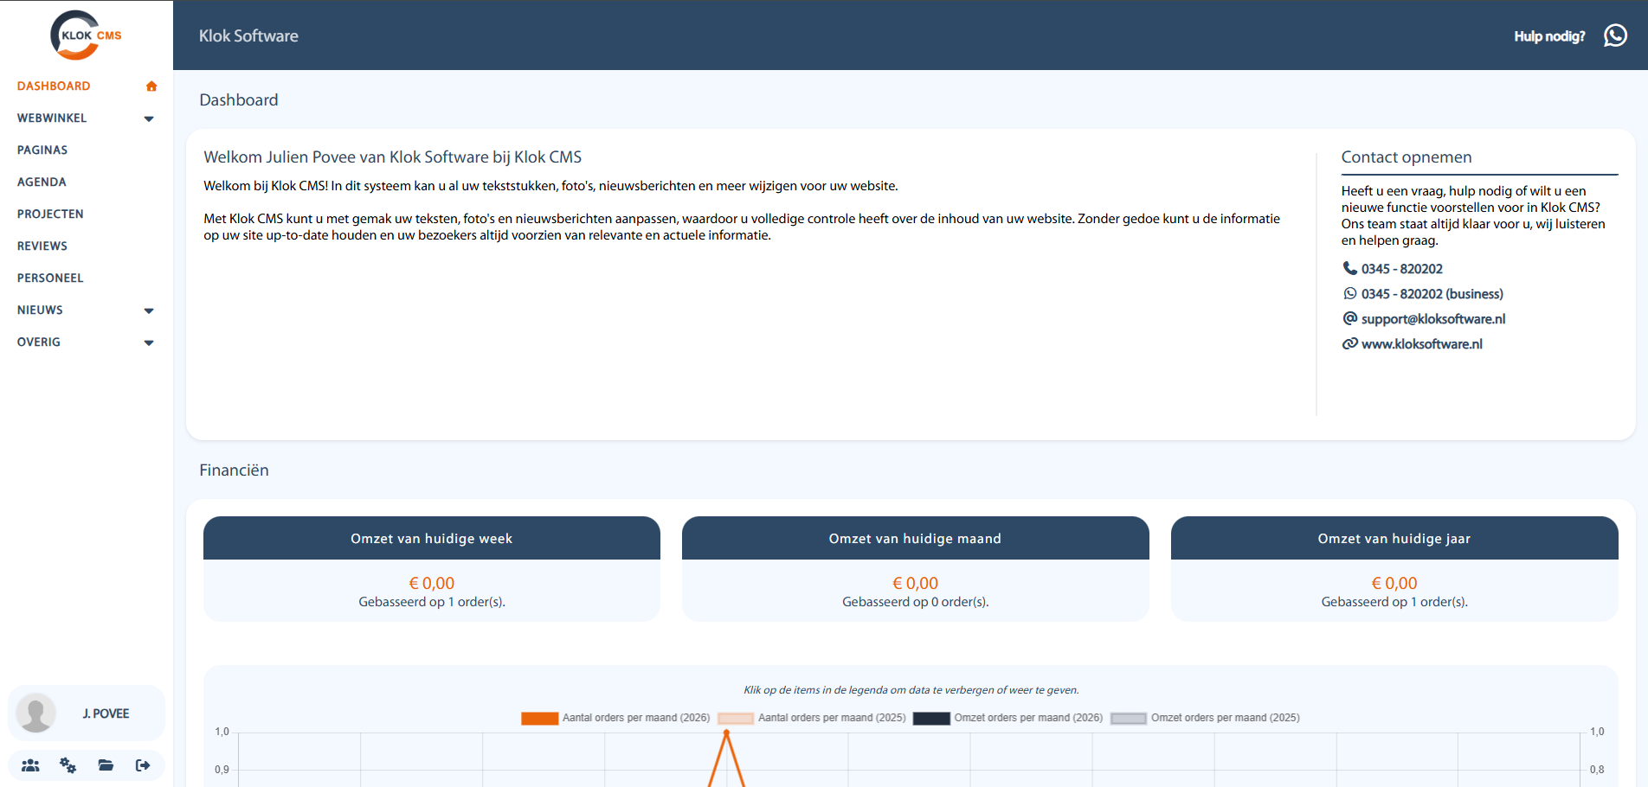1648x787 pixels.
Task: Open the settings gears icon
Action: pos(68,765)
